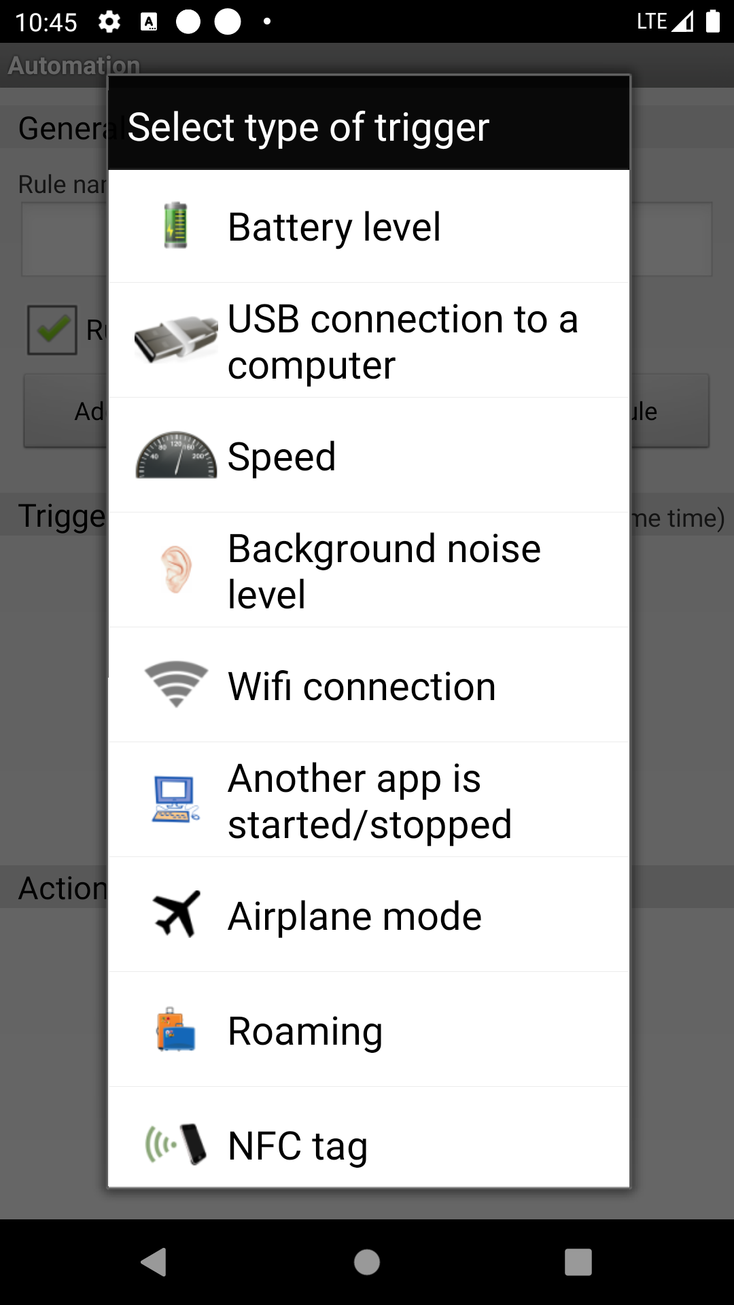Select the Roaming trigger entry
The width and height of the screenshot is (734, 1305).
tap(305, 1030)
